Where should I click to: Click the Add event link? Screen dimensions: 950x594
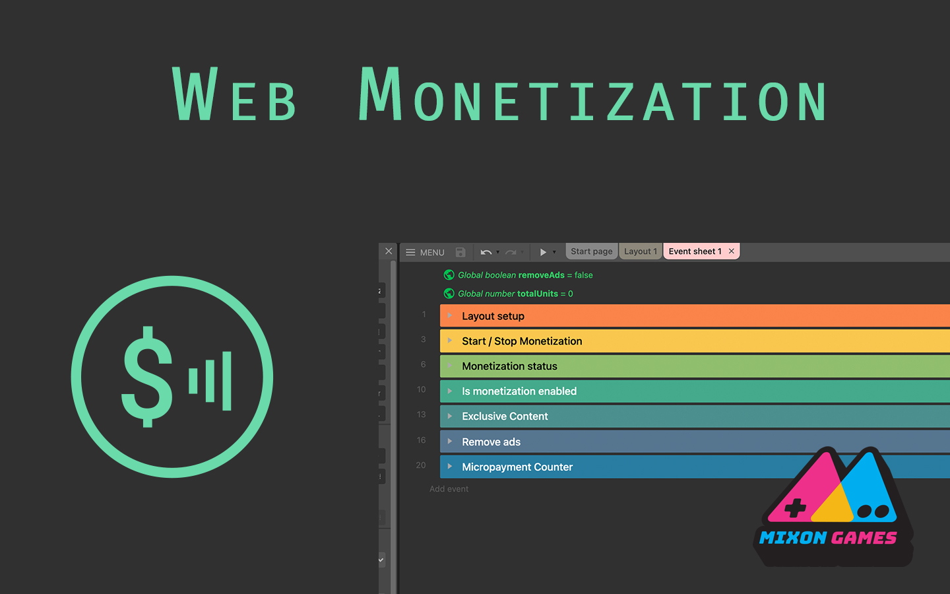click(449, 489)
